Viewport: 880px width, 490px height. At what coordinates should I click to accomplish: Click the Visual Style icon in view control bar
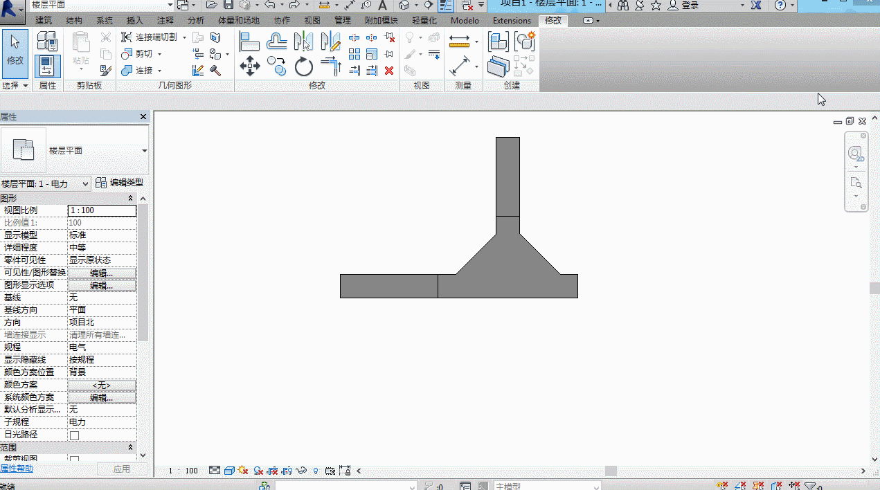pyautogui.click(x=228, y=471)
